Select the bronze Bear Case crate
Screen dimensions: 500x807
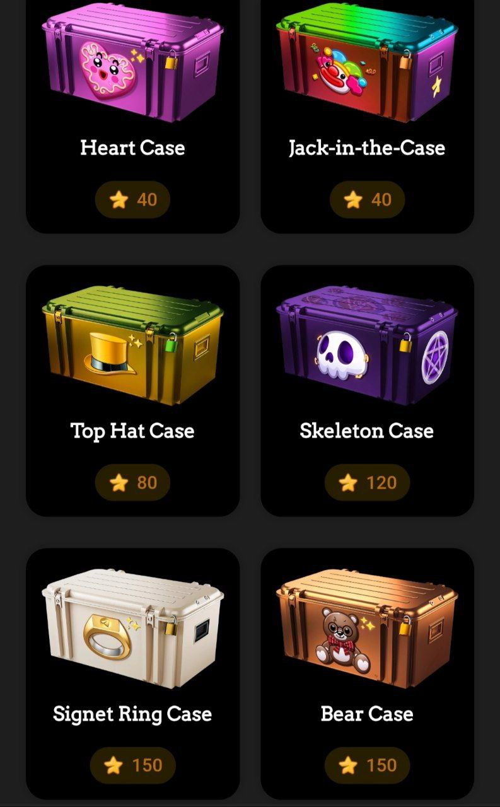point(367,628)
